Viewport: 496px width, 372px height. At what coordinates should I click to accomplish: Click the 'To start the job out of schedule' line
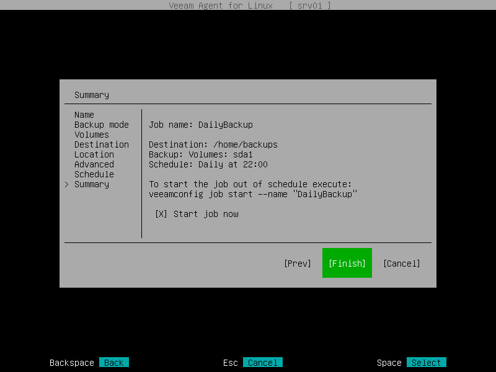pyautogui.click(x=250, y=184)
